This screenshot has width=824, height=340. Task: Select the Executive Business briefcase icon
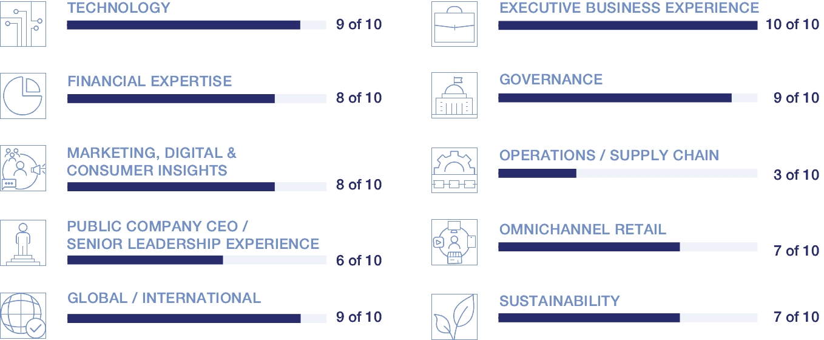[x=454, y=24]
